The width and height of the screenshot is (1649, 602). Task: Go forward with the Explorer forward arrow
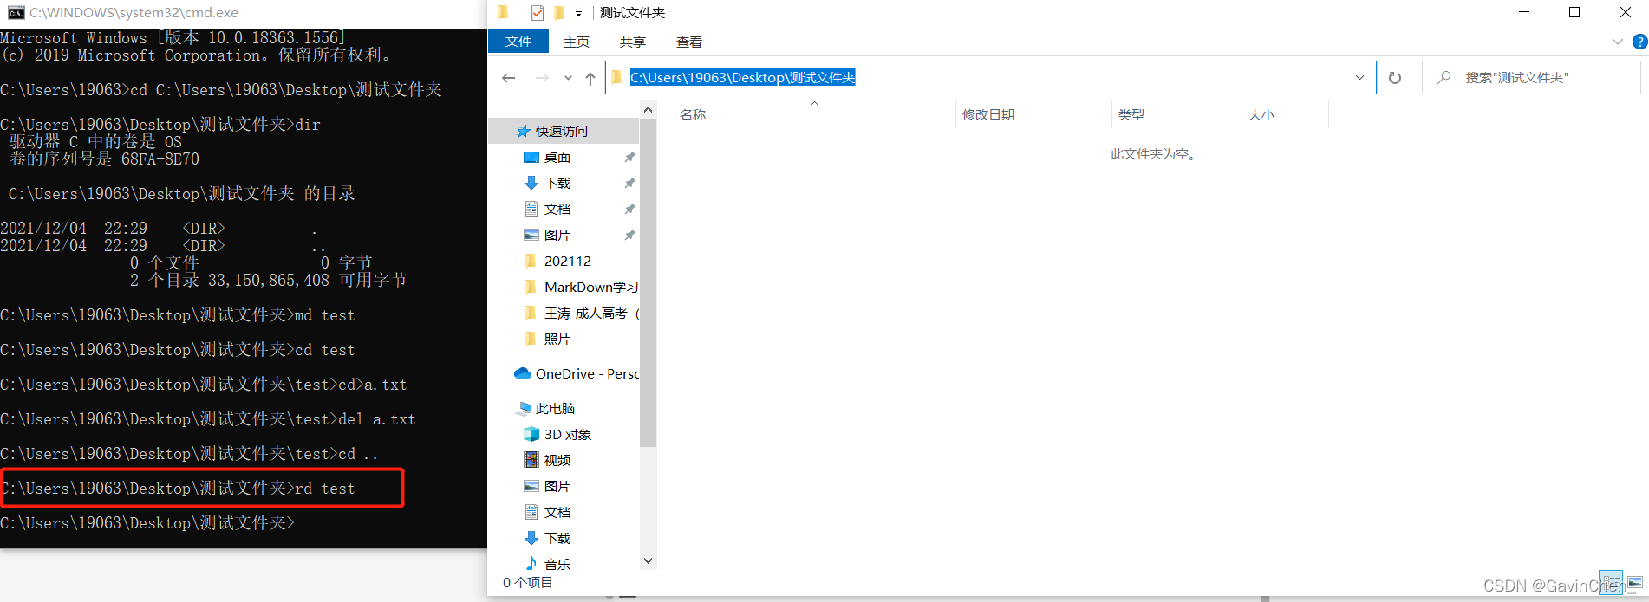coord(542,78)
